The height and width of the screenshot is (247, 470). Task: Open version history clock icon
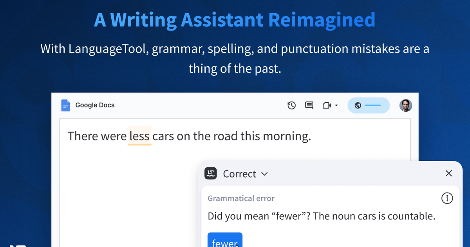(x=291, y=105)
